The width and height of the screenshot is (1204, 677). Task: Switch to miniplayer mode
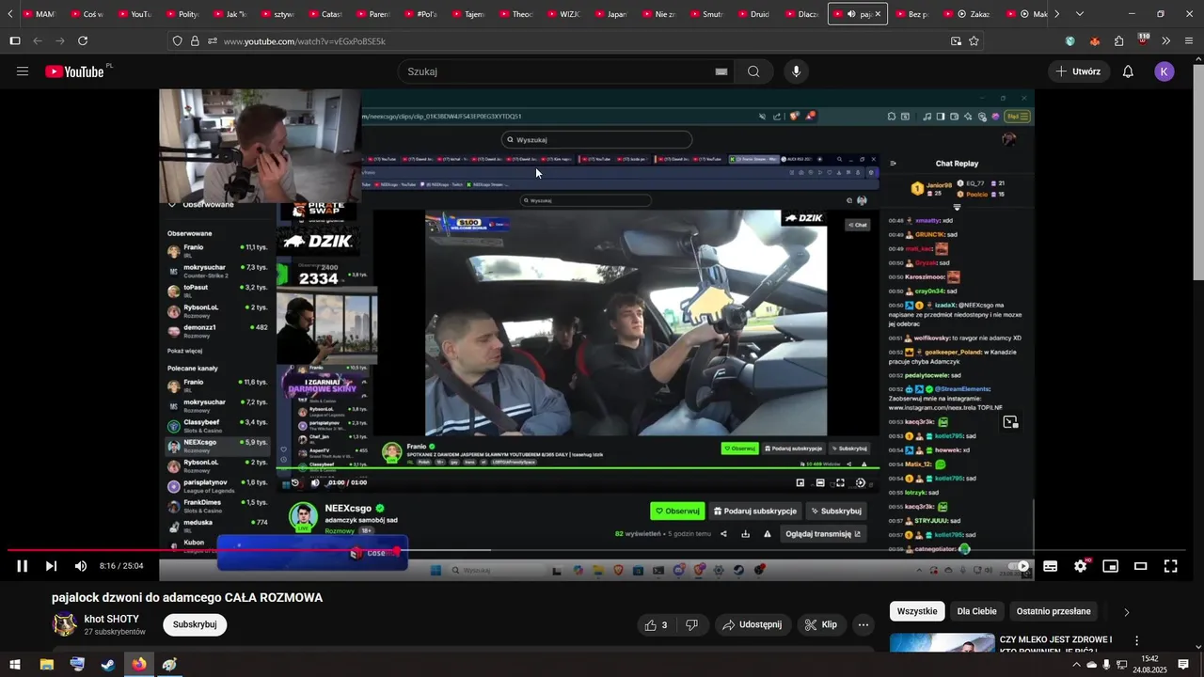point(1111,566)
